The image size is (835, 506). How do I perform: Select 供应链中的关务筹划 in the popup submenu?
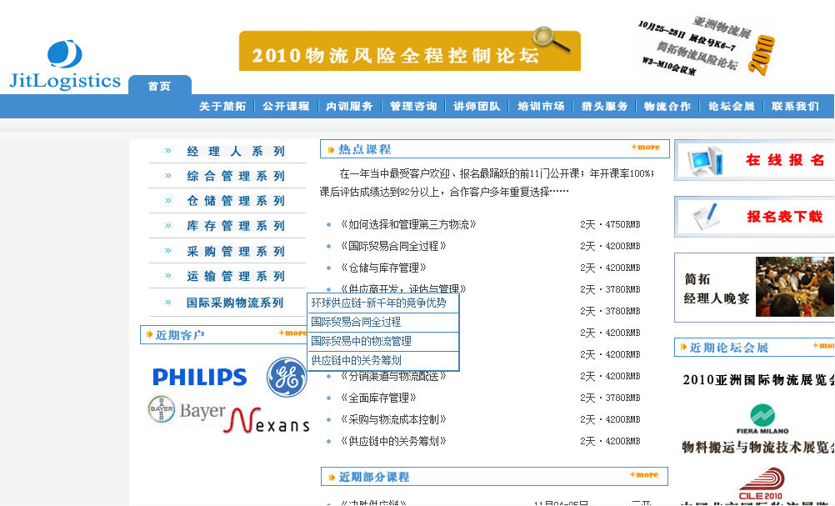tap(357, 360)
